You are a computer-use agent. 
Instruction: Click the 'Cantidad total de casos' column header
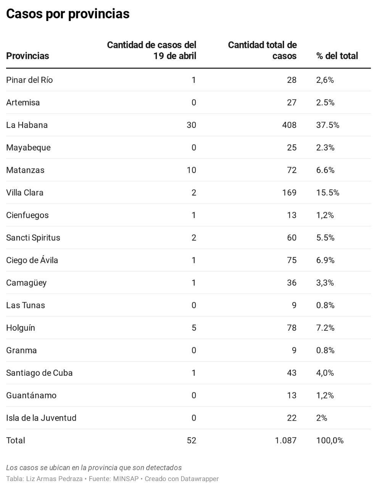click(262, 50)
